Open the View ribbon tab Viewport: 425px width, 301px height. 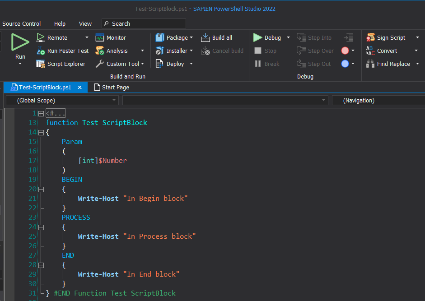[x=85, y=24]
